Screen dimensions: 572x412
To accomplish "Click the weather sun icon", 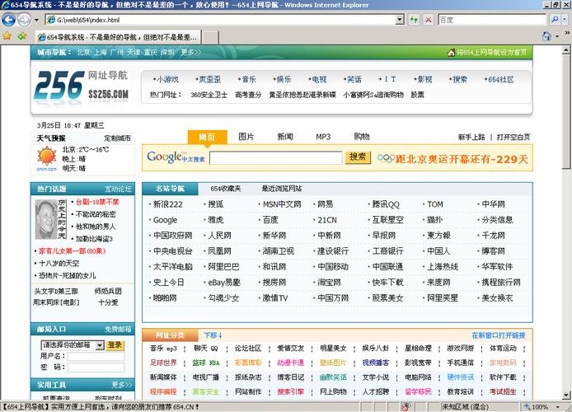I will click(47, 157).
